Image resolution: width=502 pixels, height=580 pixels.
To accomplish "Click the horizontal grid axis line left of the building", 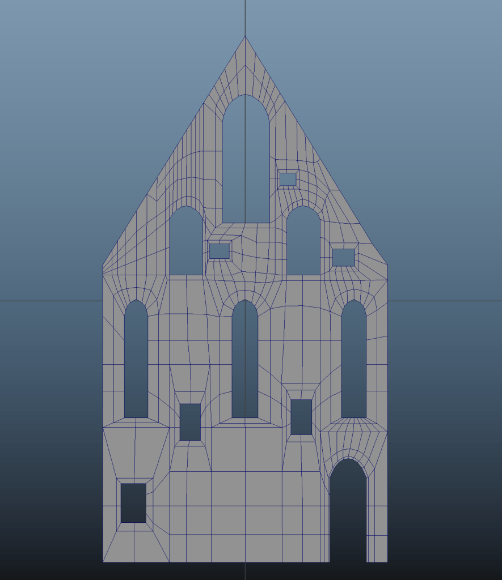I will (x=51, y=301).
